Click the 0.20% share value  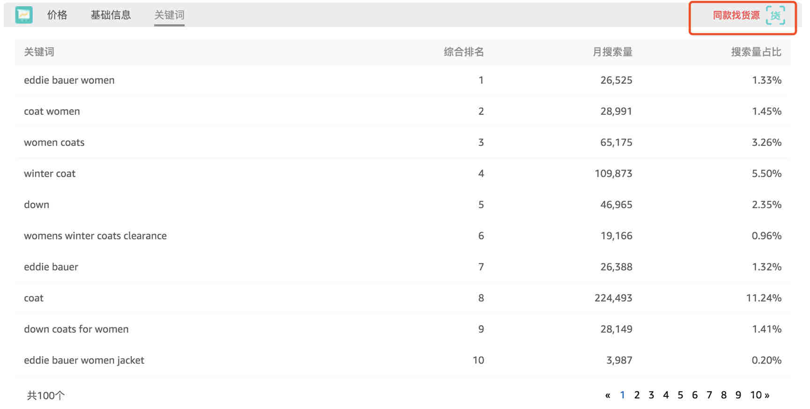(767, 360)
